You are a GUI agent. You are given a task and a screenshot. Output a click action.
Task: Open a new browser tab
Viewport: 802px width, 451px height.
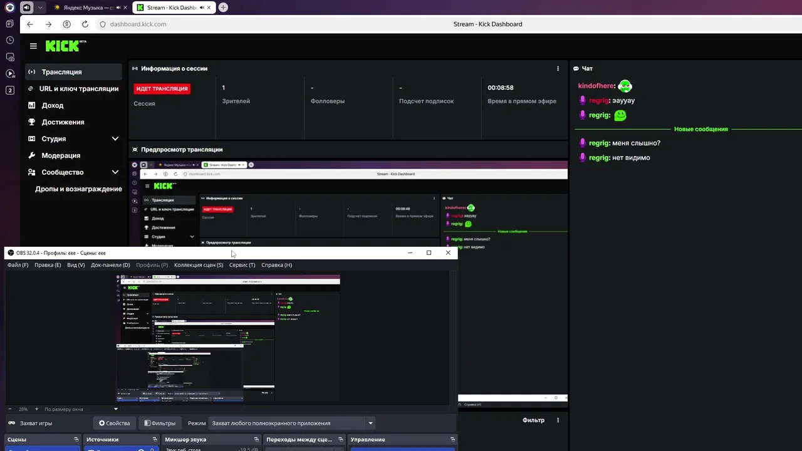pyautogui.click(x=223, y=8)
